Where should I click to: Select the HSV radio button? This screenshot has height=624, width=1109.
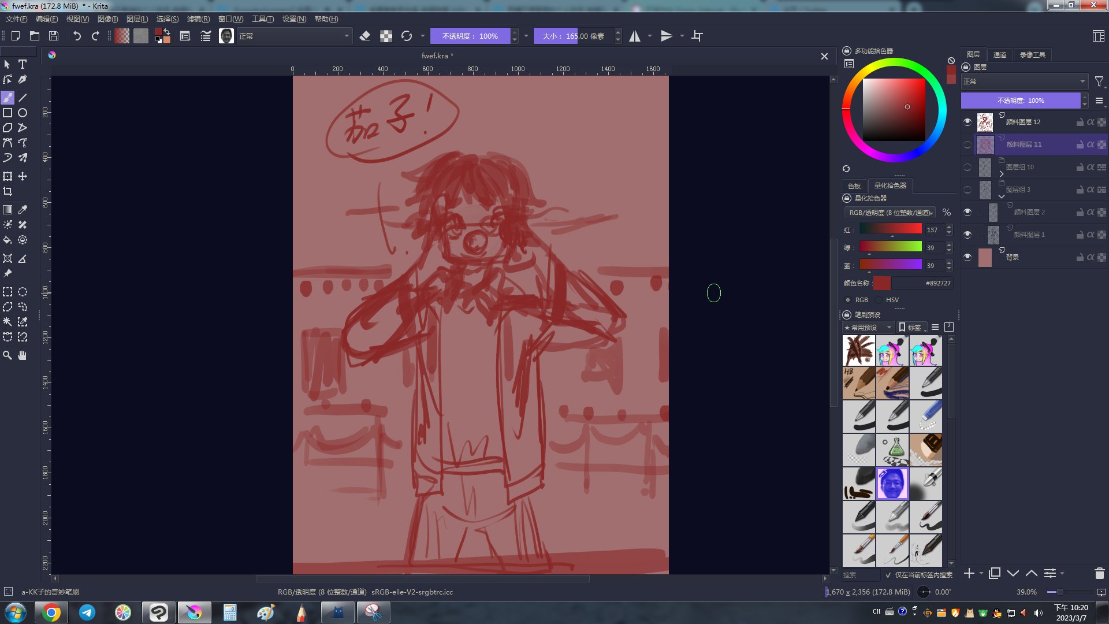(x=879, y=300)
